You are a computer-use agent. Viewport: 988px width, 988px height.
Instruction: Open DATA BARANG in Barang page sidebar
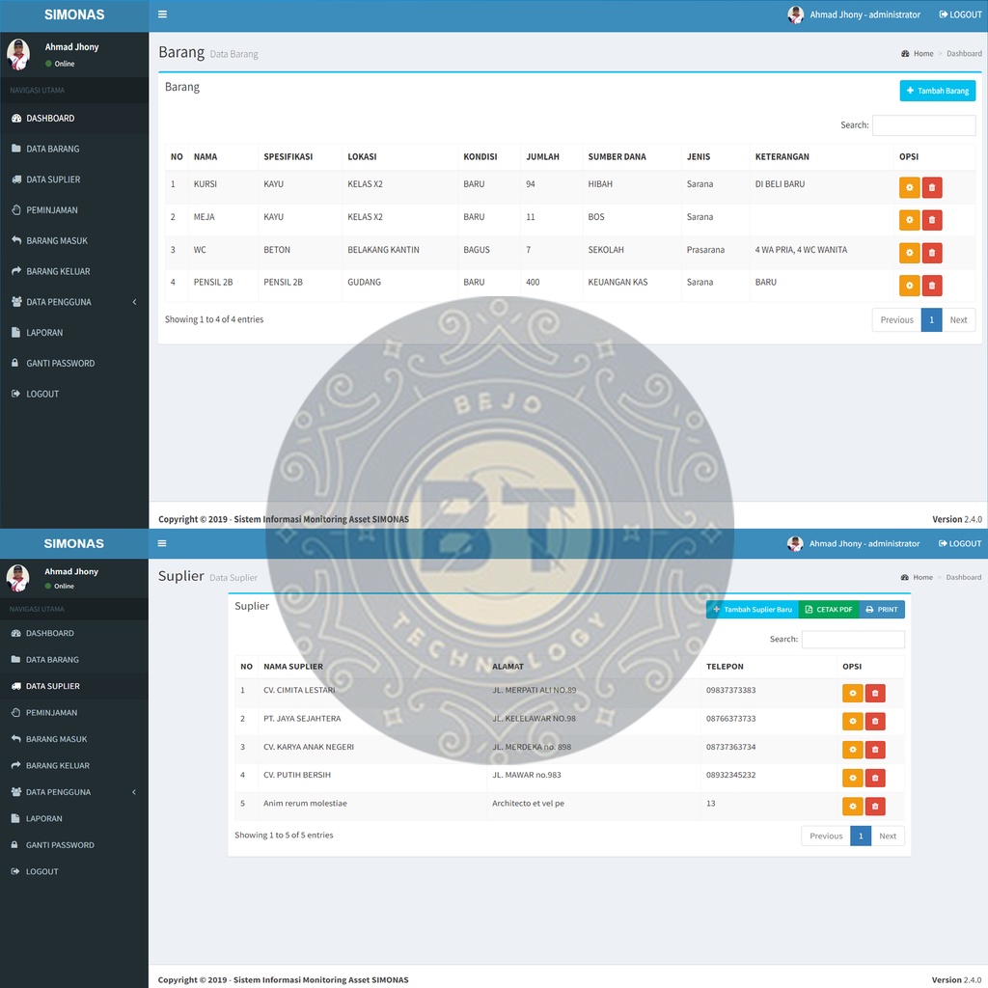(74, 149)
